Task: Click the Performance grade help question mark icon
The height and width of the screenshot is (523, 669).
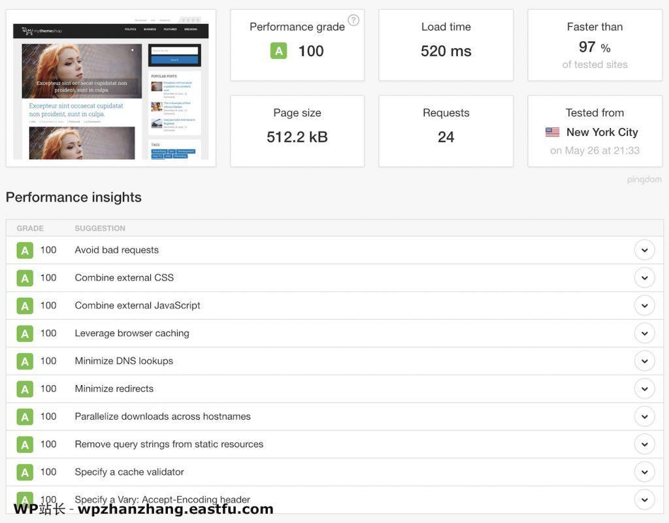Action: (x=353, y=20)
